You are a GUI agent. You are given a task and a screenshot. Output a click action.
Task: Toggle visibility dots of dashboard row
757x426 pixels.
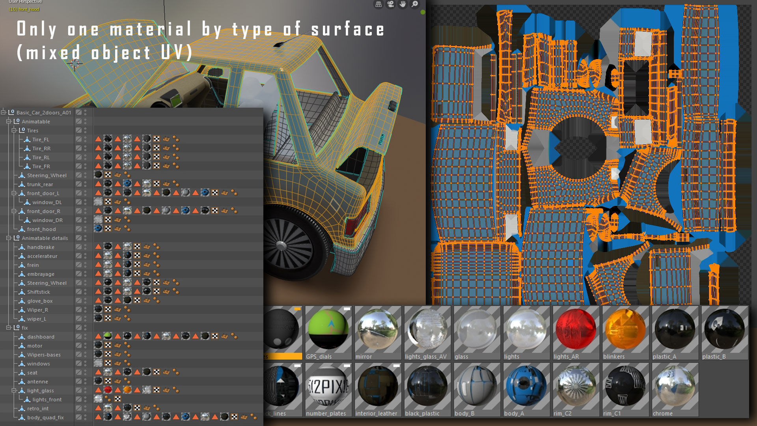pyautogui.click(x=85, y=336)
